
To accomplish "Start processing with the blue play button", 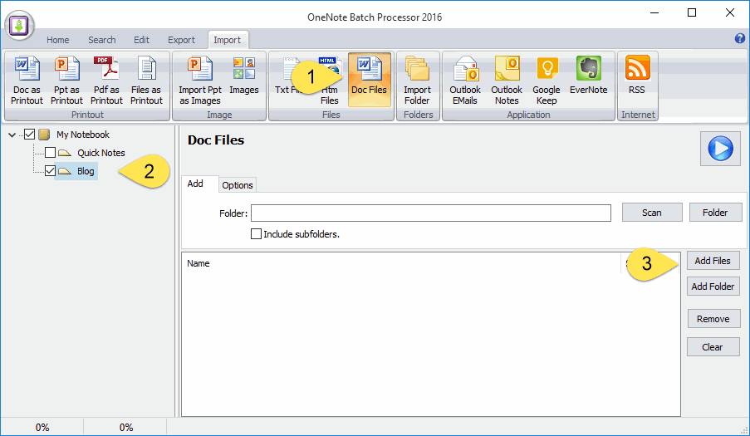I will pyautogui.click(x=720, y=149).
